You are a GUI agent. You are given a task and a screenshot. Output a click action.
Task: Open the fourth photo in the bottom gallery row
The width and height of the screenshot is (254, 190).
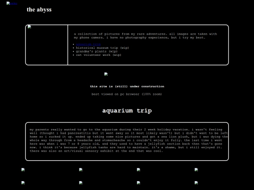tap(196, 183)
